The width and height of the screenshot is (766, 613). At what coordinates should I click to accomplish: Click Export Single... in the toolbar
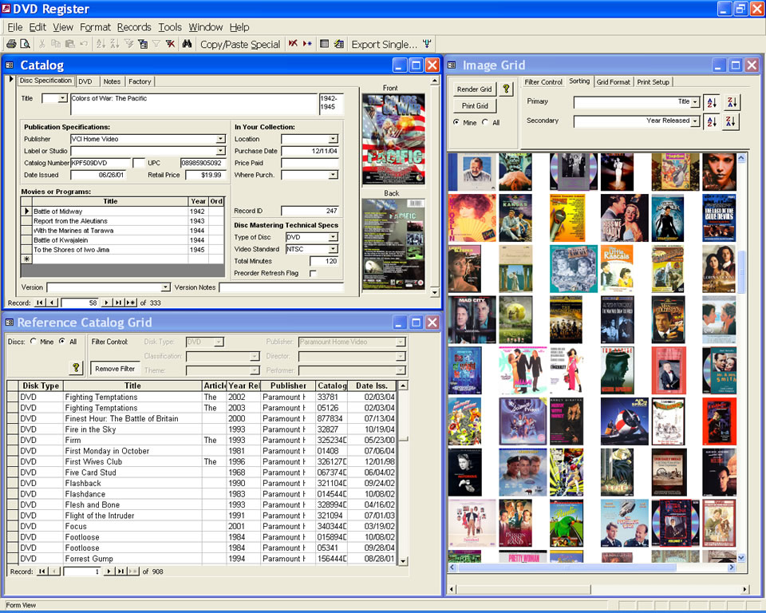point(385,45)
